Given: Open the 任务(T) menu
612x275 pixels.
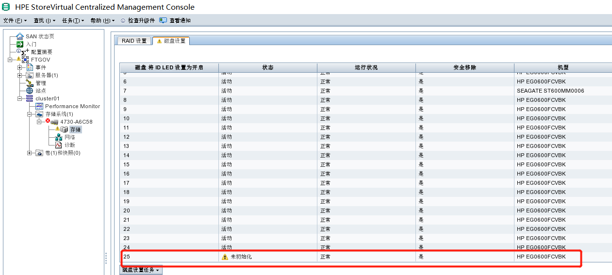Looking at the screenshot, I should point(73,20).
